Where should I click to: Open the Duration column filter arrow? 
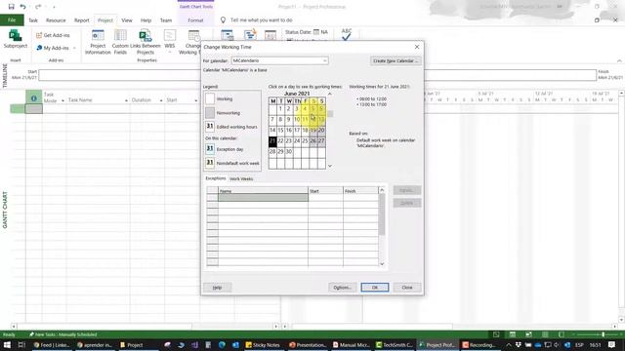tap(160, 100)
